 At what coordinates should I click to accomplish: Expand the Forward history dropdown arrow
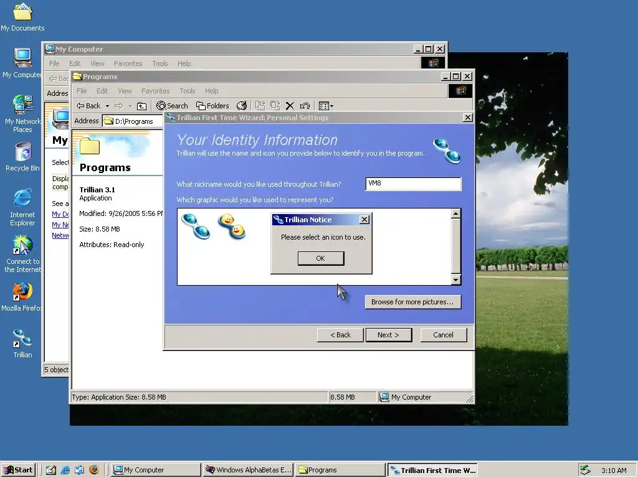130,106
